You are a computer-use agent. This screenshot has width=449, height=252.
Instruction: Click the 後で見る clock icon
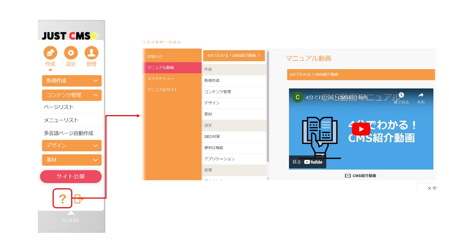click(401, 95)
